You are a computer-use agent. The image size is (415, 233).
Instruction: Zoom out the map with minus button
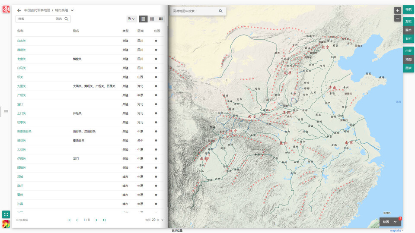(x=398, y=18)
